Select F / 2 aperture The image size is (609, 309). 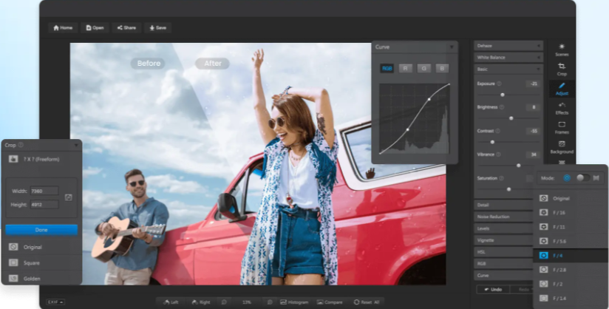click(570, 284)
